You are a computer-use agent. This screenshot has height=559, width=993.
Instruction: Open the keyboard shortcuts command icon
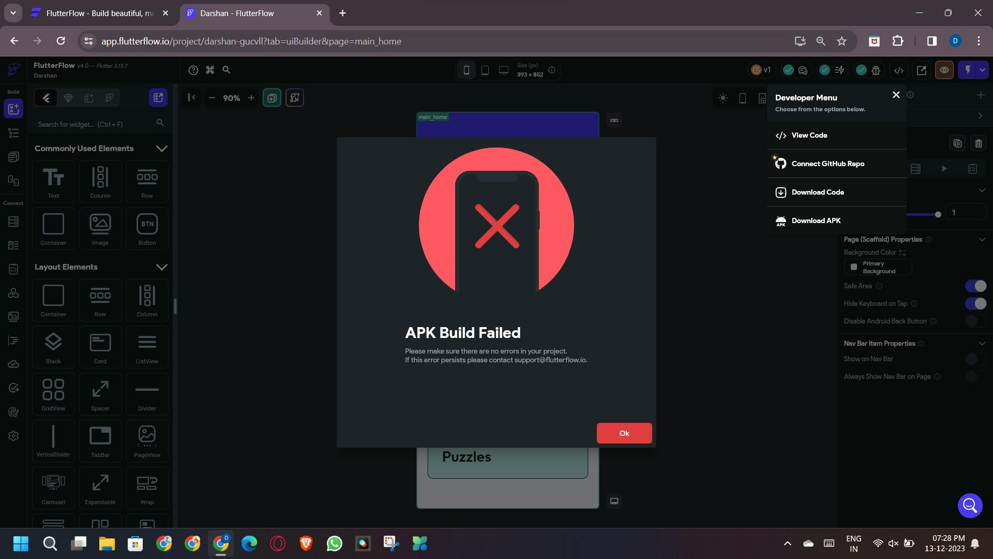coord(210,70)
